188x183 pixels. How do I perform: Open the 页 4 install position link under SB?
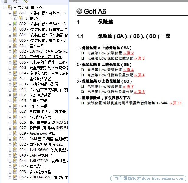click(x=128, y=70)
